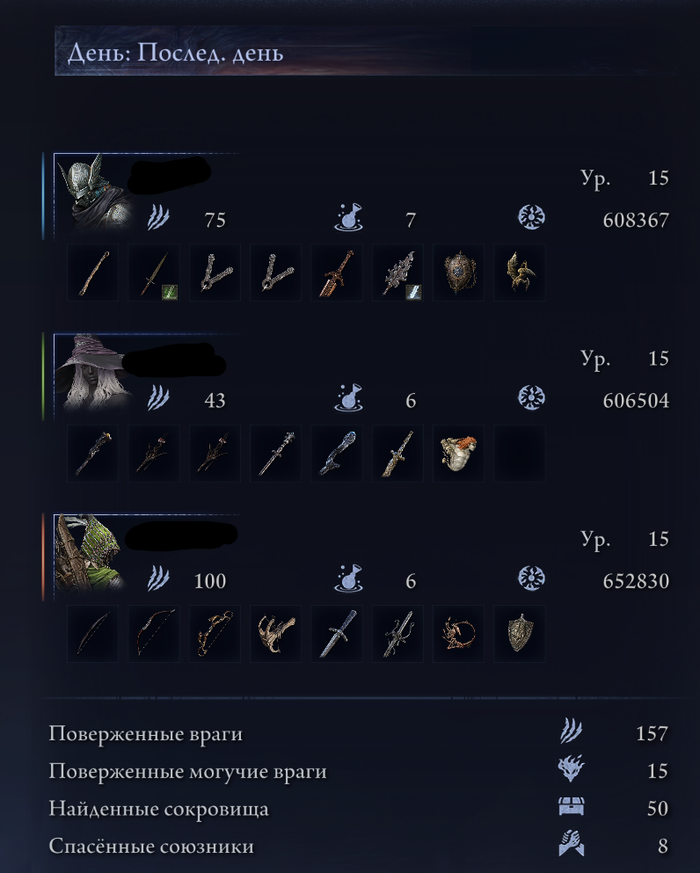700x873 pixels.
Task: Click the Спасённые союзники handshake icon
Action: coord(572,843)
